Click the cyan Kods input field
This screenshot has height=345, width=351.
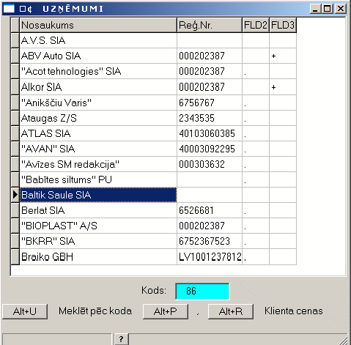coord(202,291)
